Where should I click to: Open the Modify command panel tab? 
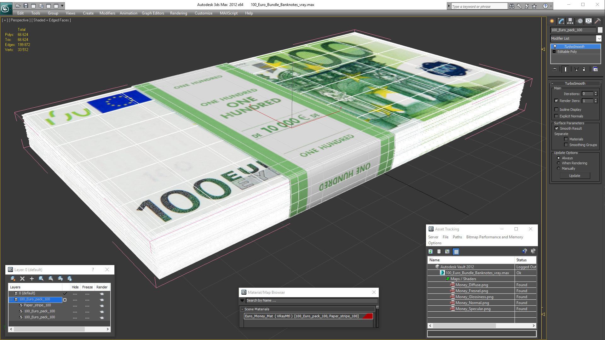pos(561,21)
